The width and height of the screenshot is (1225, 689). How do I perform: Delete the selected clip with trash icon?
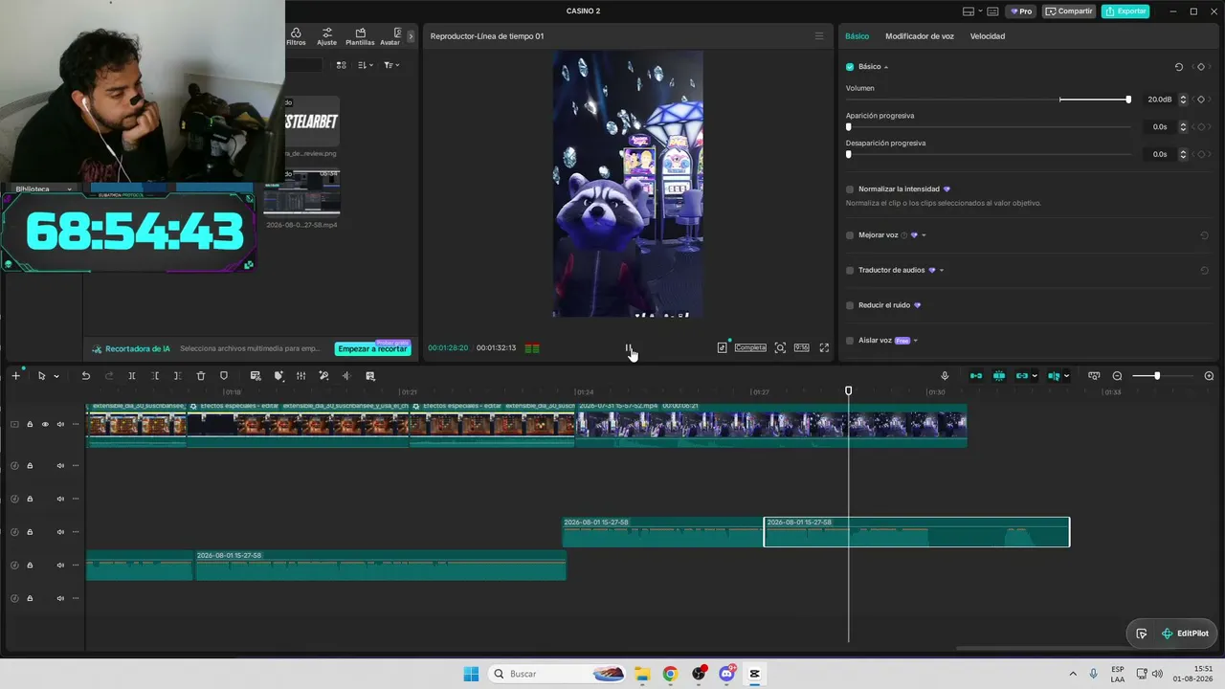201,376
